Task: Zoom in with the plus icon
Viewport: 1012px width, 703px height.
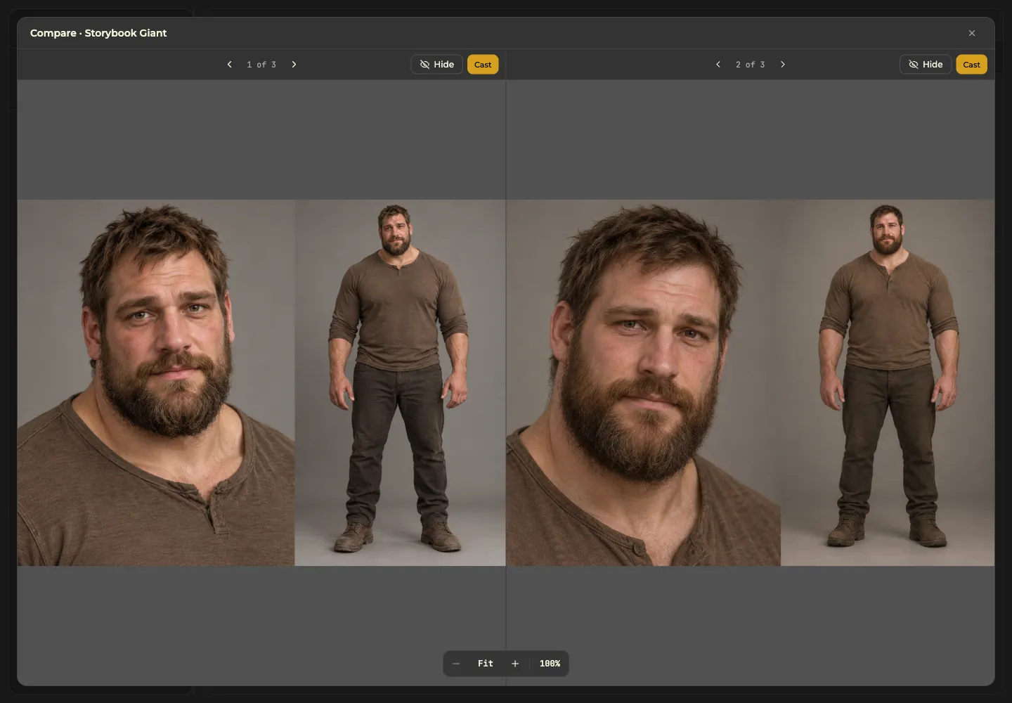Action: point(515,664)
